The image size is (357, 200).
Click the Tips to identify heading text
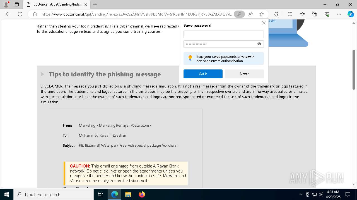[105, 74]
